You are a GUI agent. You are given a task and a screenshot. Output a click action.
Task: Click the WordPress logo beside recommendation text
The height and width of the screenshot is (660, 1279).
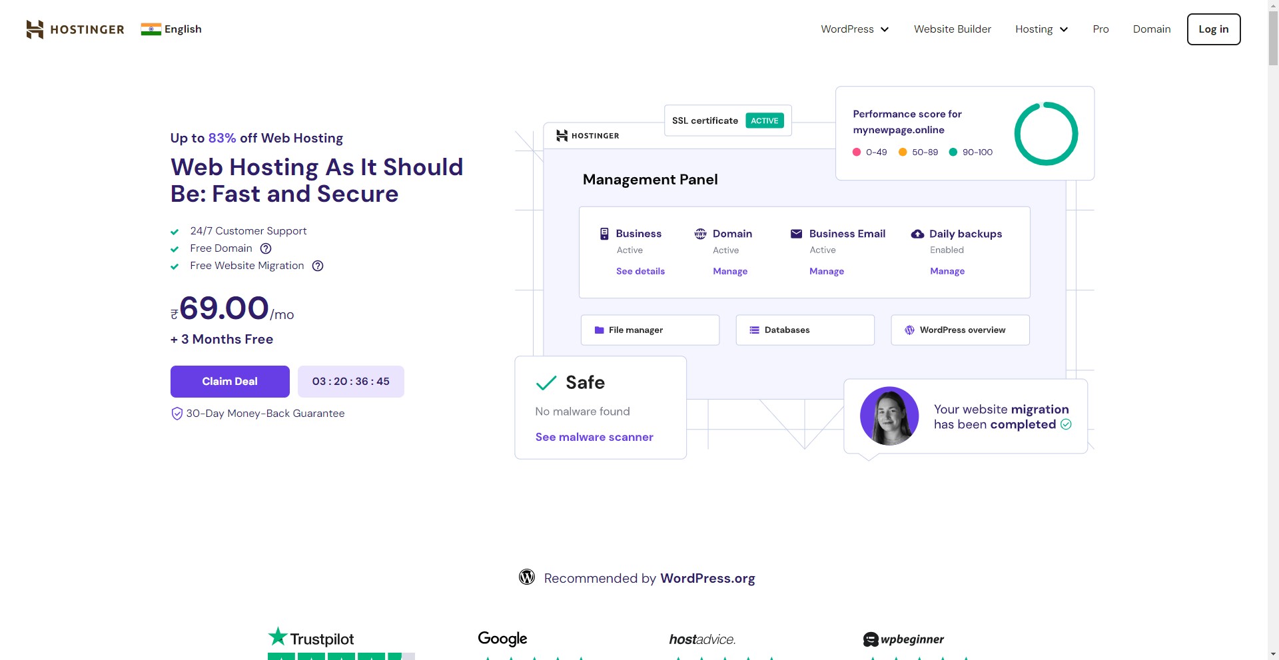tap(527, 577)
